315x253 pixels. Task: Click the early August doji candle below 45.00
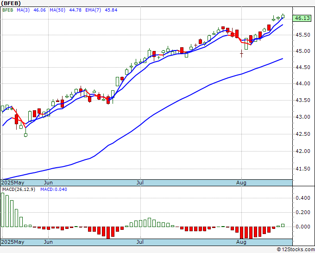coord(241,53)
